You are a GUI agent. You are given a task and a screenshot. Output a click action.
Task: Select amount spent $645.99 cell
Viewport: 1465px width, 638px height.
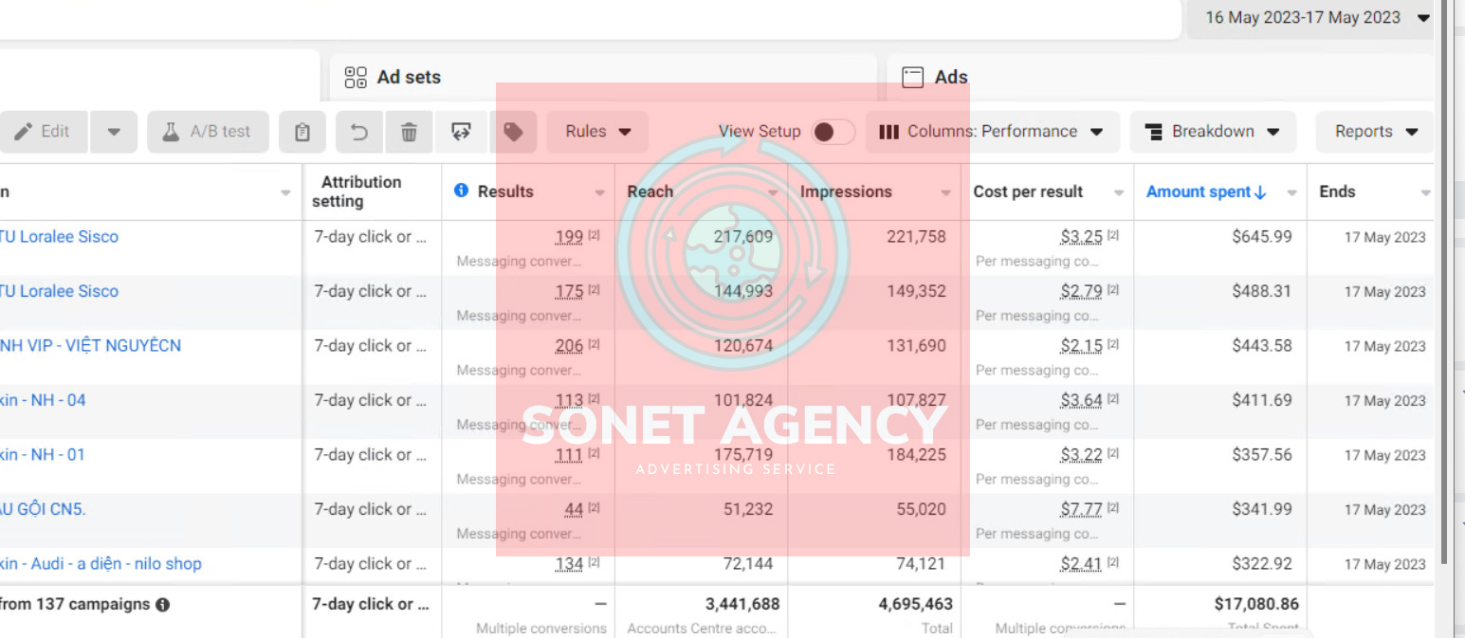(1261, 237)
